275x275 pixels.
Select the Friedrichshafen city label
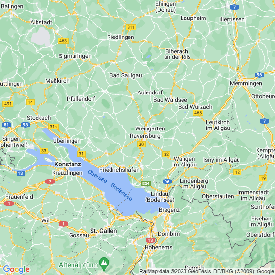tap(119, 170)
